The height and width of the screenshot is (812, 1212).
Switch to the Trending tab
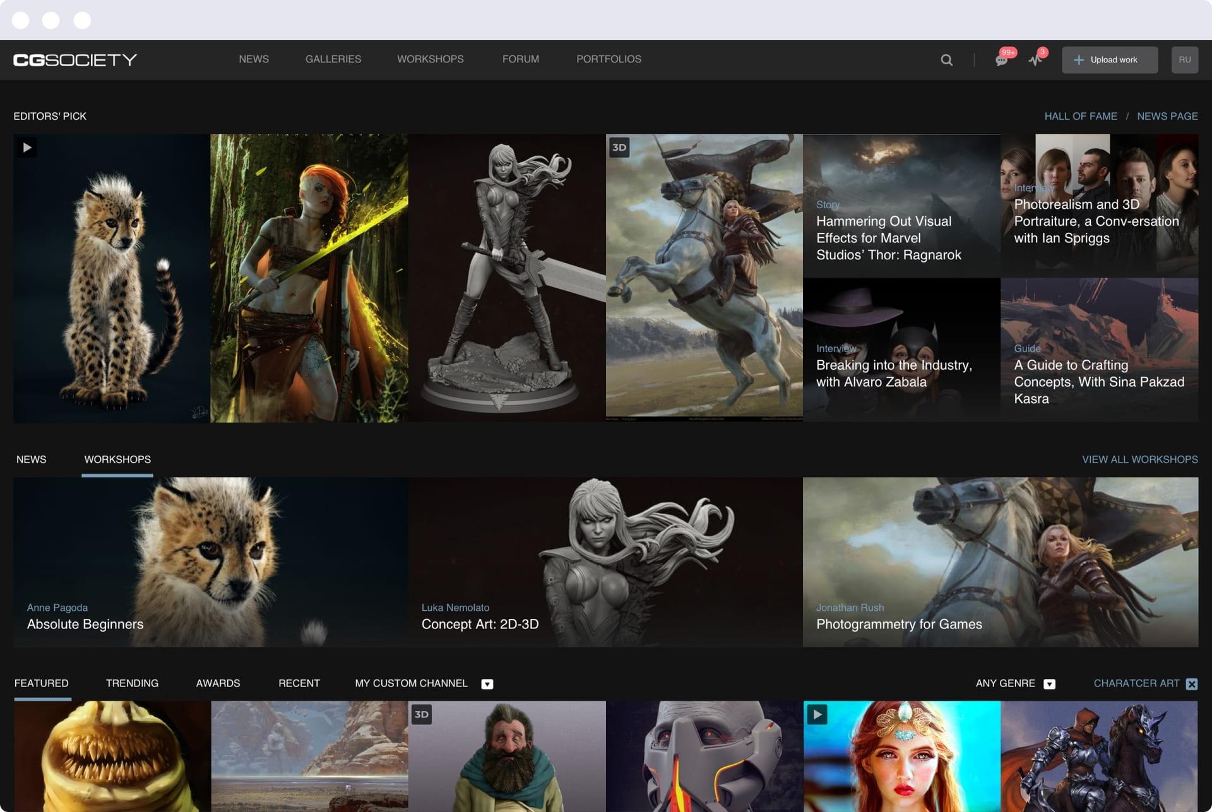point(133,683)
